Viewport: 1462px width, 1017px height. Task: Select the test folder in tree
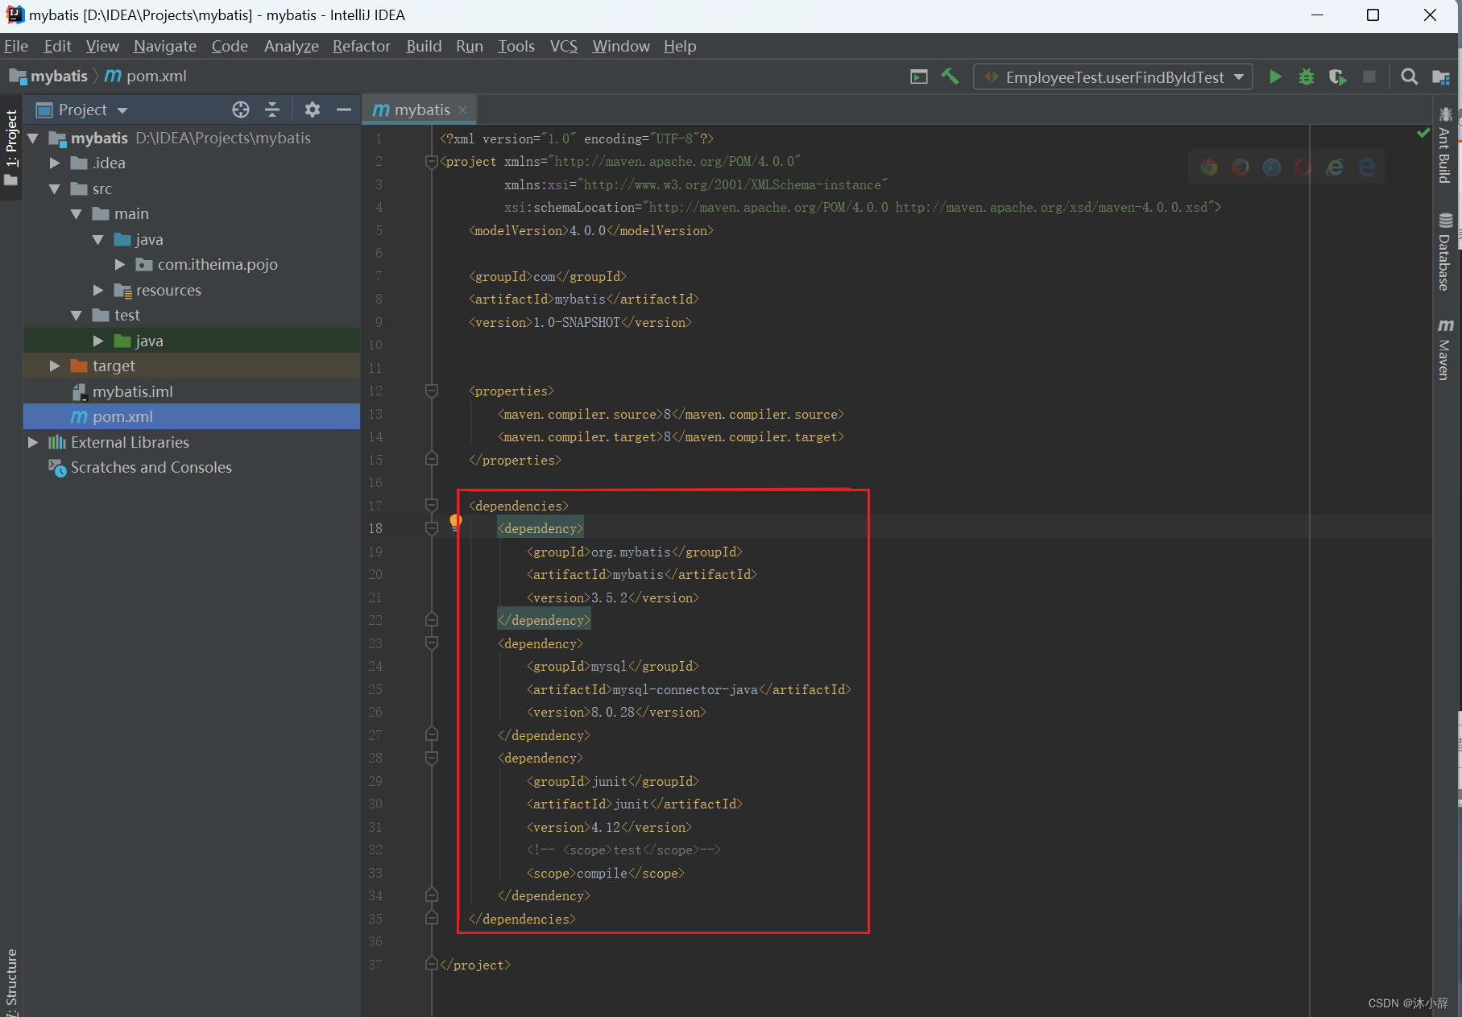click(x=192, y=316)
